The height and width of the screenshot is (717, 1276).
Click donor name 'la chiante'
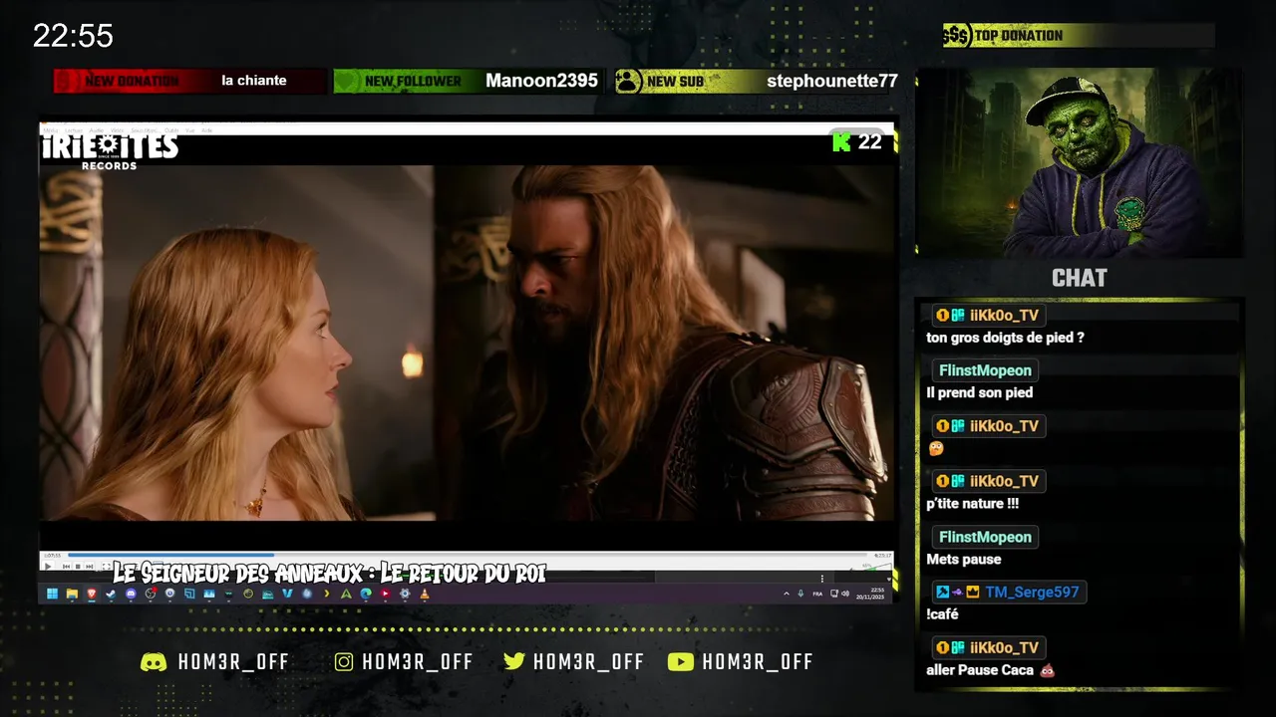(x=254, y=81)
